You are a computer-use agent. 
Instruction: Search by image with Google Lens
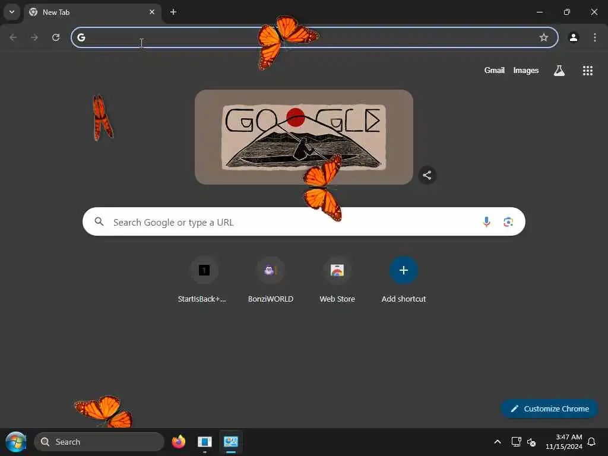coord(508,222)
